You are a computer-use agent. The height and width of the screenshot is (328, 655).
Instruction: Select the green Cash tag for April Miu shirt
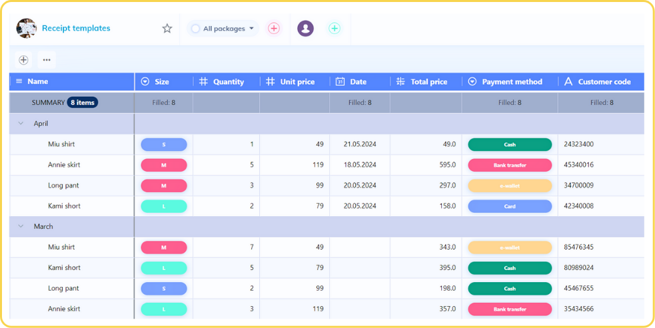coord(510,144)
